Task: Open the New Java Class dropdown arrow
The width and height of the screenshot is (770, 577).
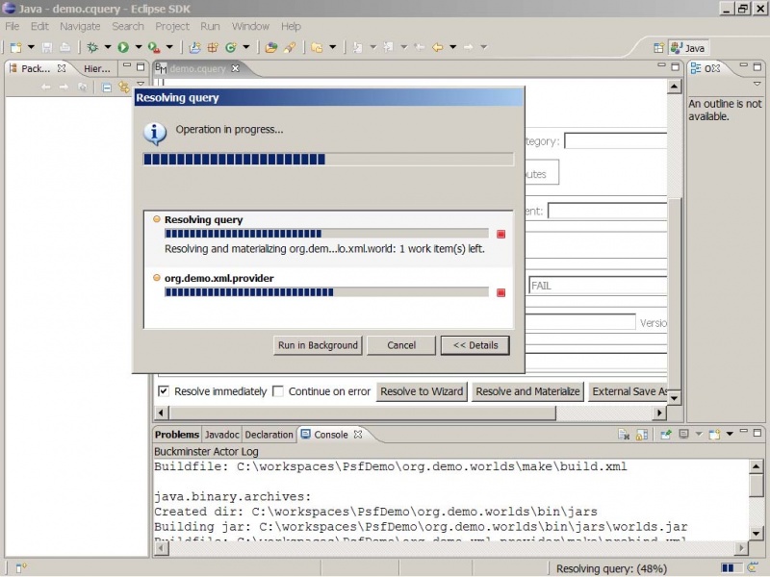Action: 246,47
